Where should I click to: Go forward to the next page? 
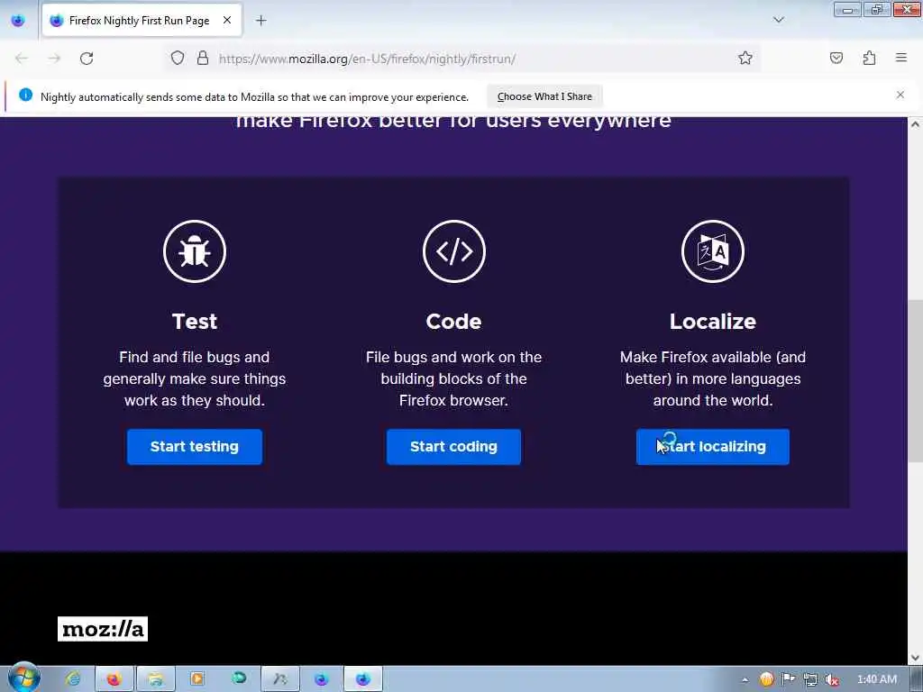54,59
